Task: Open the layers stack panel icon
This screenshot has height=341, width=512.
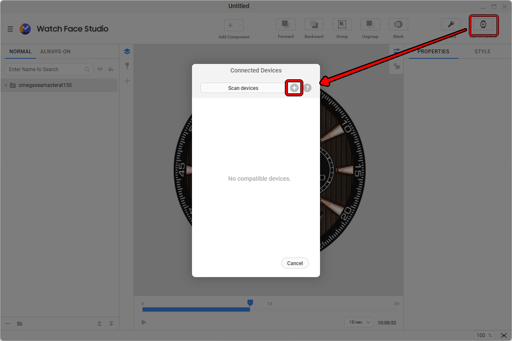Action: 127,52
